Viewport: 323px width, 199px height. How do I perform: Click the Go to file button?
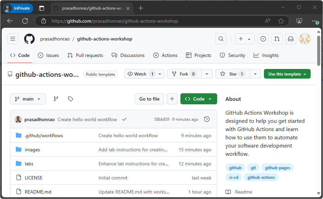click(149, 99)
